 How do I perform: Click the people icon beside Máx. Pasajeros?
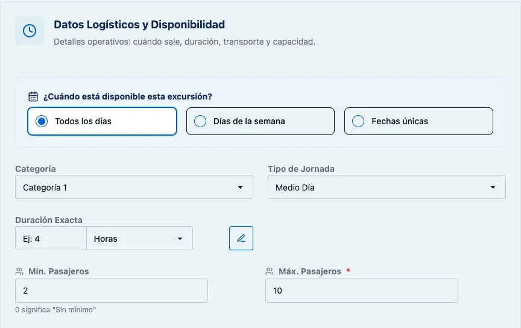(x=270, y=271)
